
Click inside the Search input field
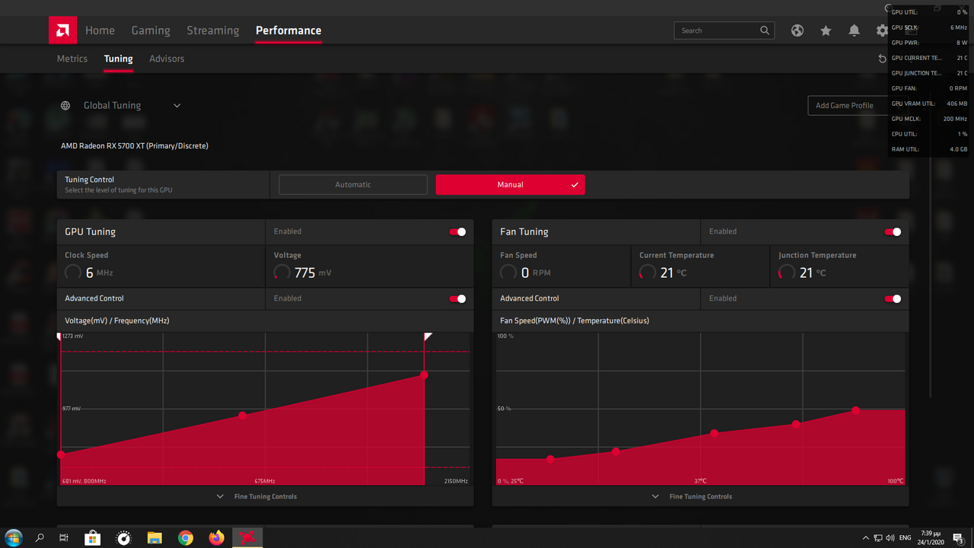coord(718,30)
